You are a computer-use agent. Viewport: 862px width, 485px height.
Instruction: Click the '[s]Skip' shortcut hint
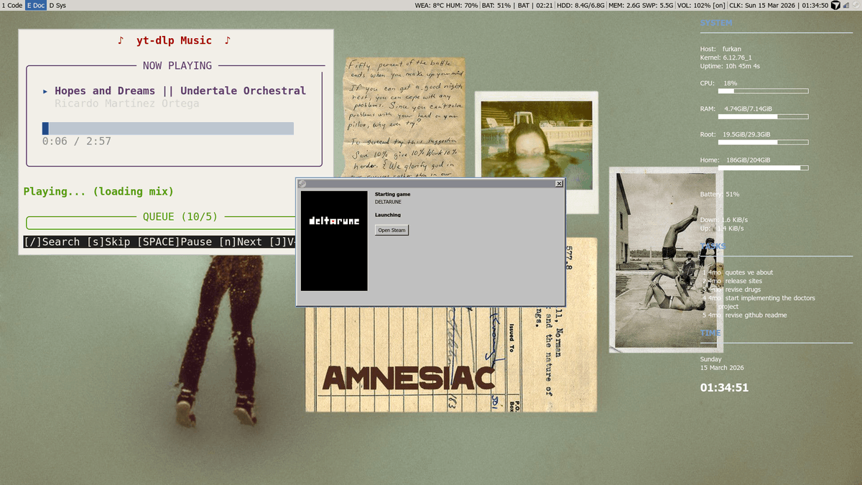coord(108,241)
